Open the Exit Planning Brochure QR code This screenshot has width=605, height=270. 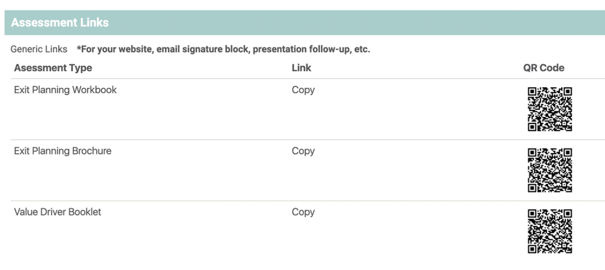(x=550, y=170)
